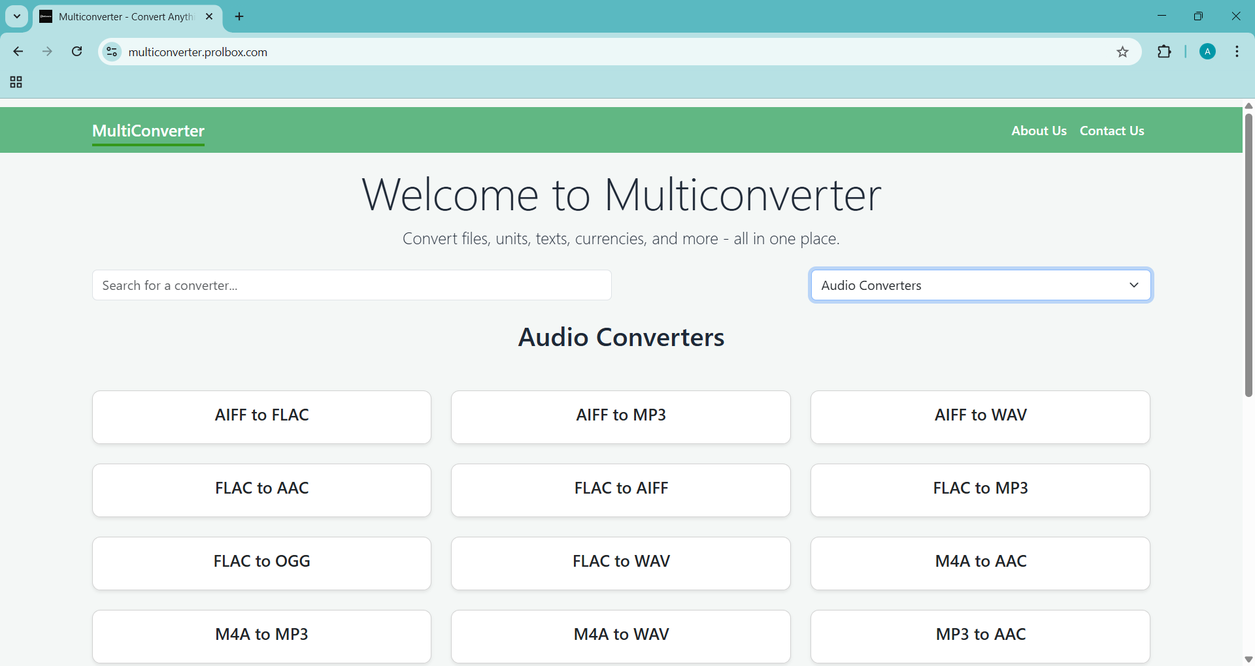
Task: Focus the Search for a converter field
Action: click(x=352, y=285)
